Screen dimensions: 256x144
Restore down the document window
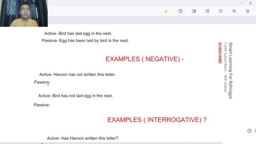(250, 3)
